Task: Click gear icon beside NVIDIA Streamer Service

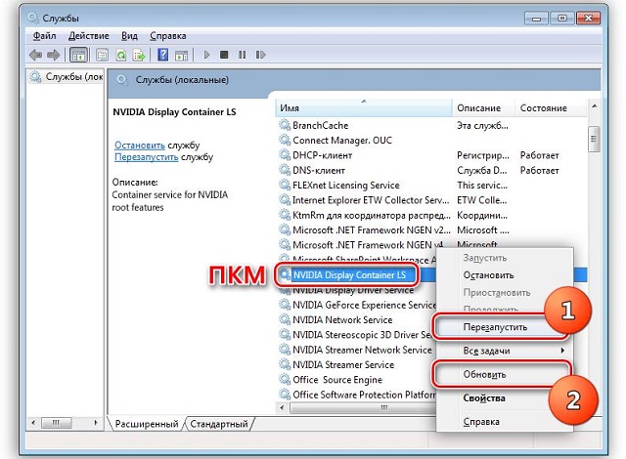Action: pos(285,364)
